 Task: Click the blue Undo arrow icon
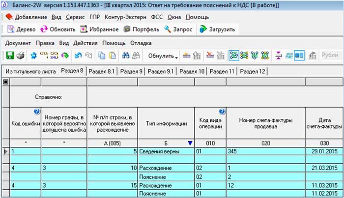coord(78,56)
